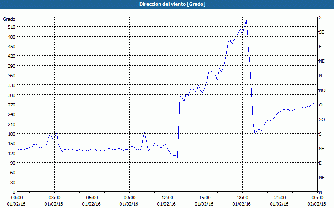334x208 pixels.
Task: Click the 'SO' compass label on the right axis
Action: (322, 119)
